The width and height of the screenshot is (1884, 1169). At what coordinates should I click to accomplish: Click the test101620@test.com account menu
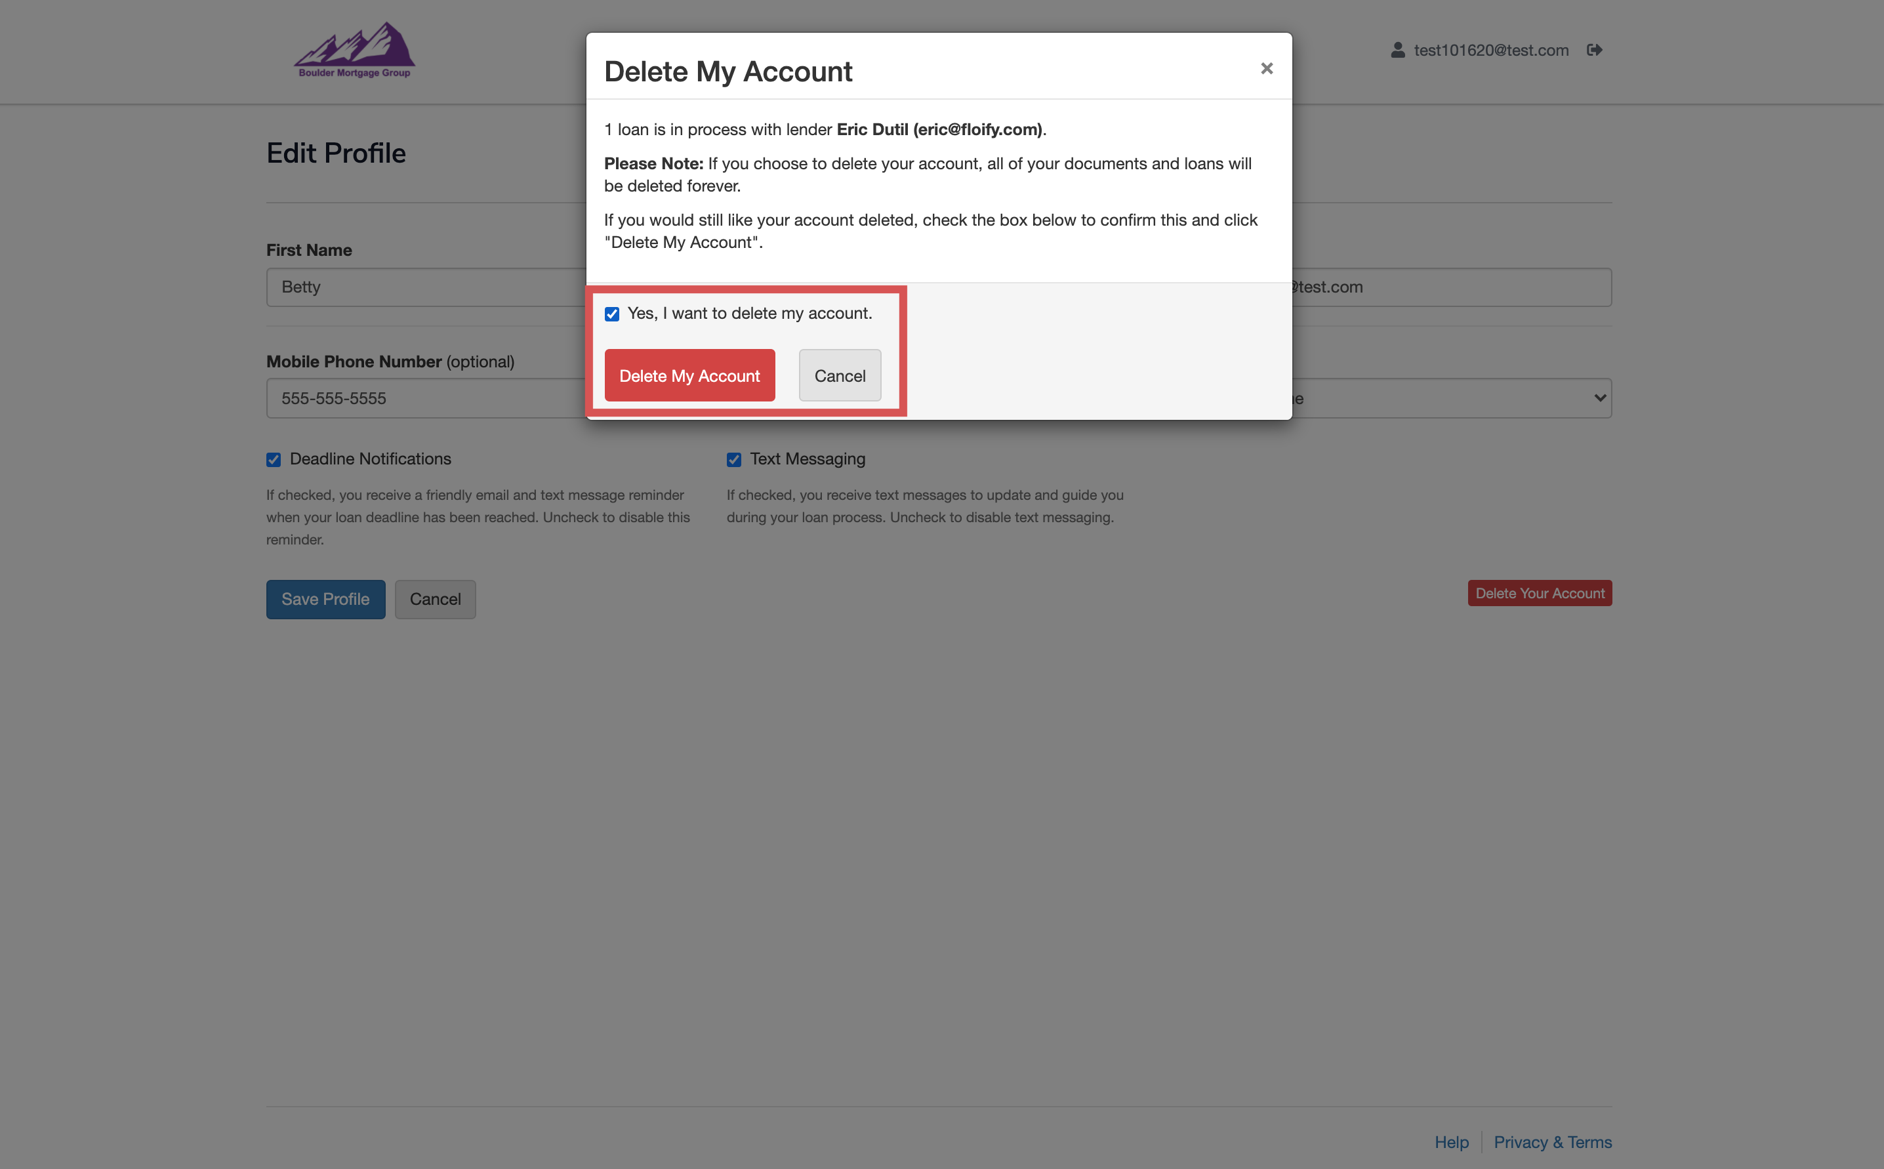point(1490,51)
